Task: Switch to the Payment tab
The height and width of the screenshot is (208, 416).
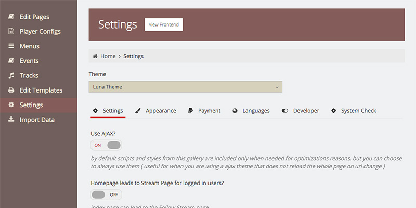Action: coord(204,111)
